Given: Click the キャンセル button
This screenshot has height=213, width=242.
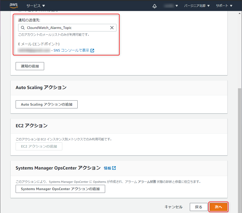Looking at the screenshot, I should (x=173, y=207).
